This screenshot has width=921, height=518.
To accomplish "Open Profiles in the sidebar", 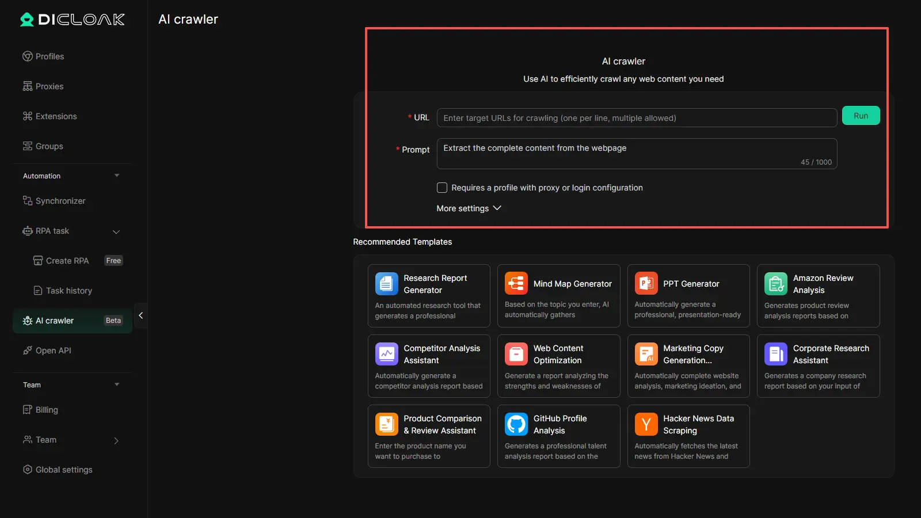I will (x=50, y=56).
